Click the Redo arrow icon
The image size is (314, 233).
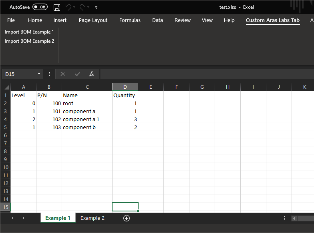coord(83,7)
